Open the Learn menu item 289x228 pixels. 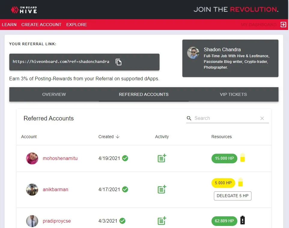[9, 25]
